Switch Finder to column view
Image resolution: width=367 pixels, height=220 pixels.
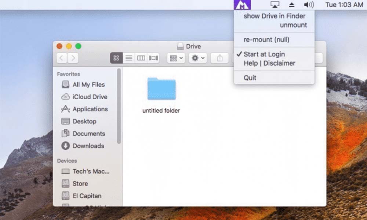(141, 58)
